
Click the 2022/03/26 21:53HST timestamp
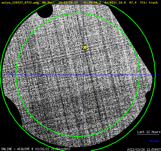[x=144, y=150]
